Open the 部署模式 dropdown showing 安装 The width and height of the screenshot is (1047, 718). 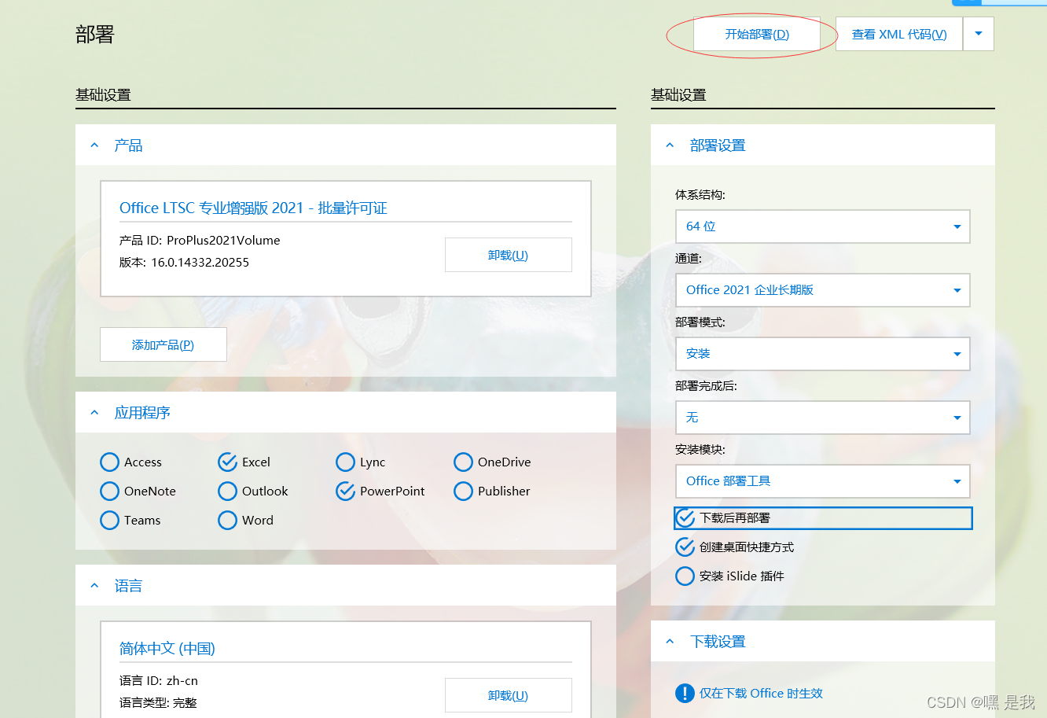click(x=823, y=354)
